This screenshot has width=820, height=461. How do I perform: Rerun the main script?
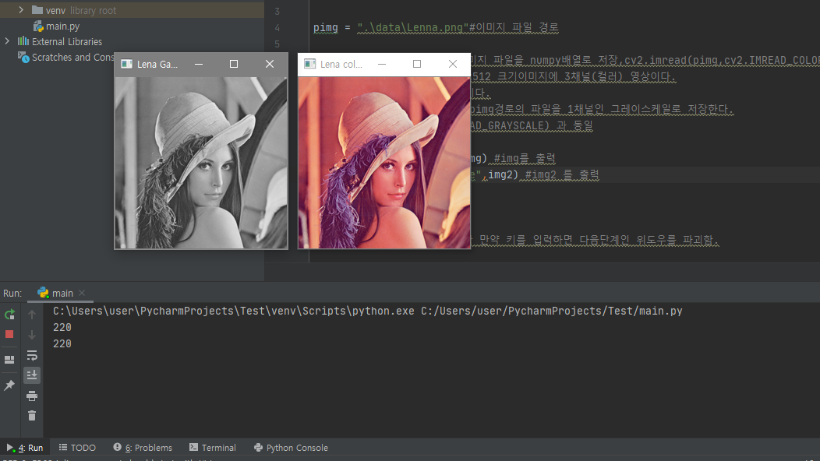(9, 314)
